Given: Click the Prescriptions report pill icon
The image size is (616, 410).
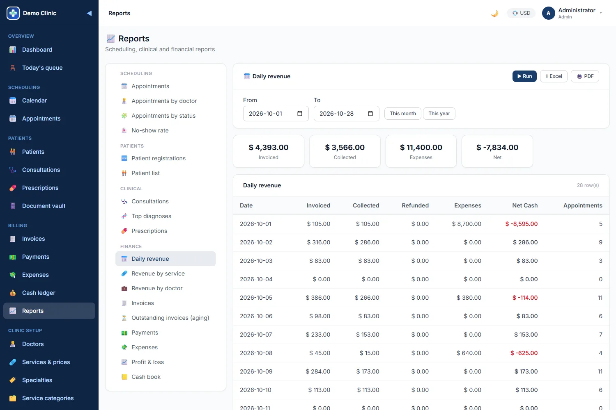Looking at the screenshot, I should [x=124, y=231].
